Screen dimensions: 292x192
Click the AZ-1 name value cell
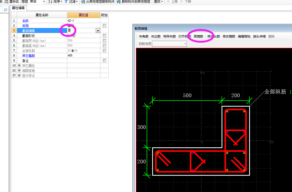click(x=84, y=21)
